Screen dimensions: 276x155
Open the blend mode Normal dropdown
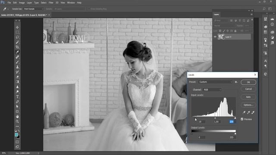click(224, 26)
